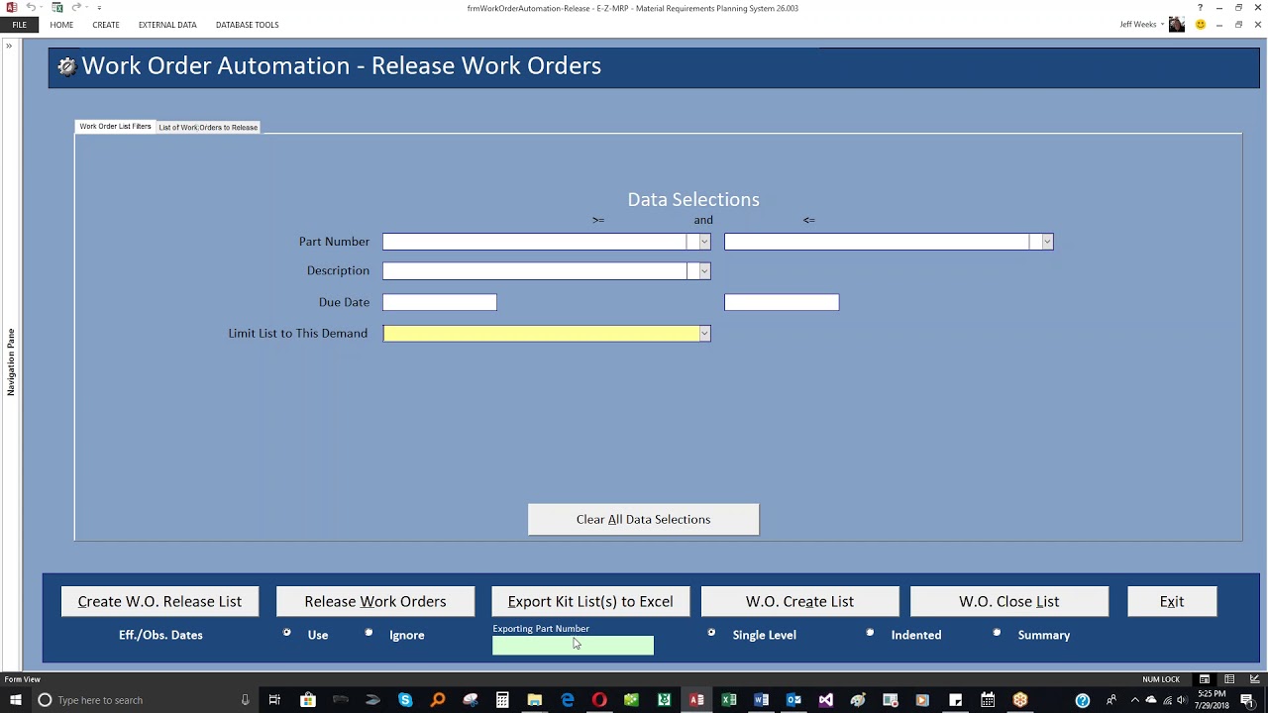The height and width of the screenshot is (713, 1268).
Task: Open the Part Number from dropdown arrow
Action: (704, 242)
